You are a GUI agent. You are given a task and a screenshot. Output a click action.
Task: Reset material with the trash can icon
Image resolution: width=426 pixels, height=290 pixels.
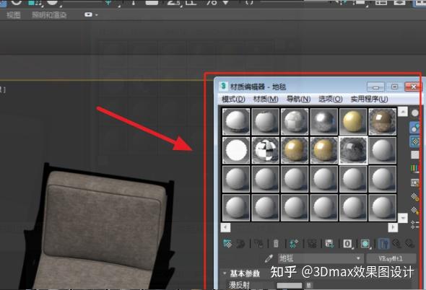click(276, 244)
